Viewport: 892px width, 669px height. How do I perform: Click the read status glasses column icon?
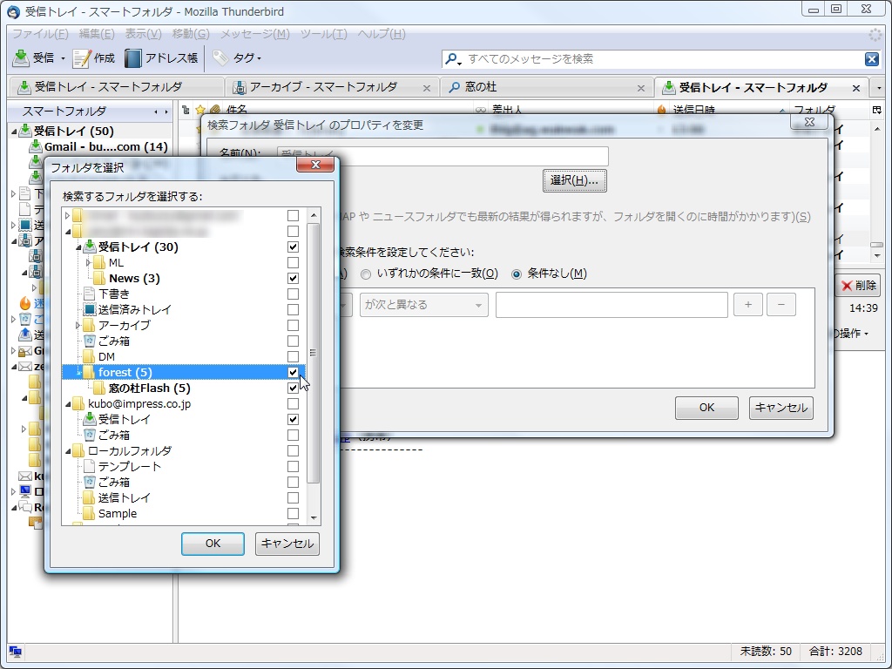click(481, 110)
